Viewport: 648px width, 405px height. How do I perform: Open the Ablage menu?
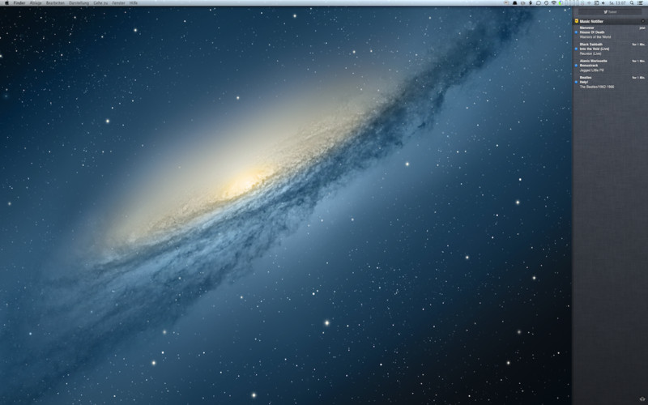36,3
